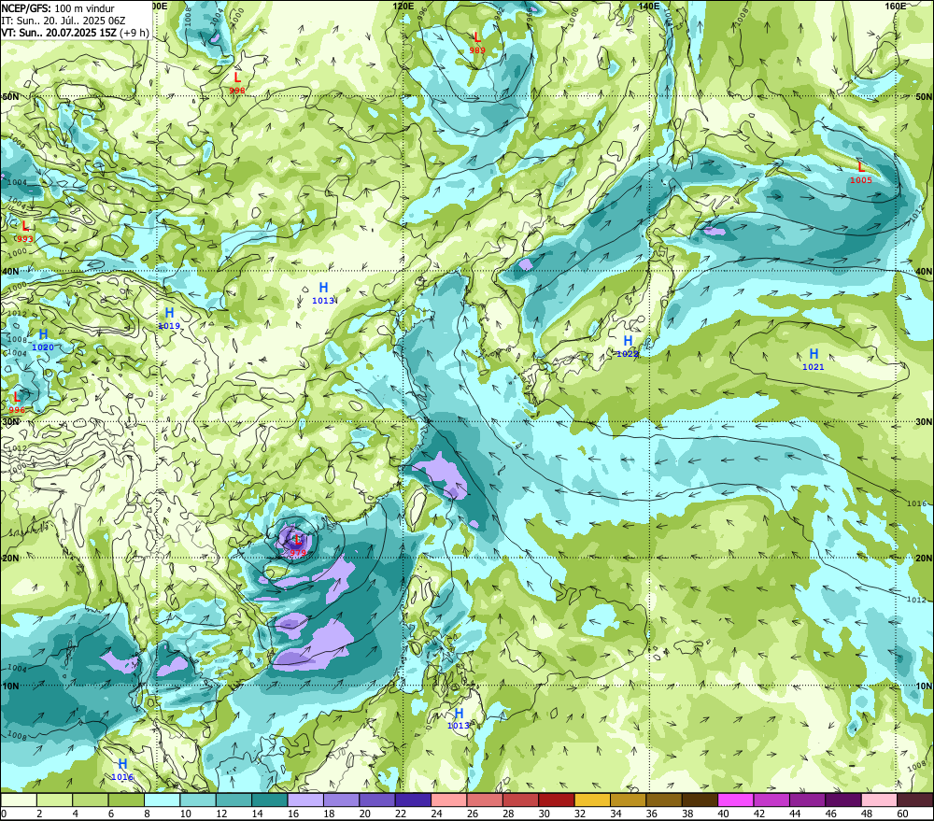Click the legend value label 48
The image size is (934, 821).
[x=868, y=814]
